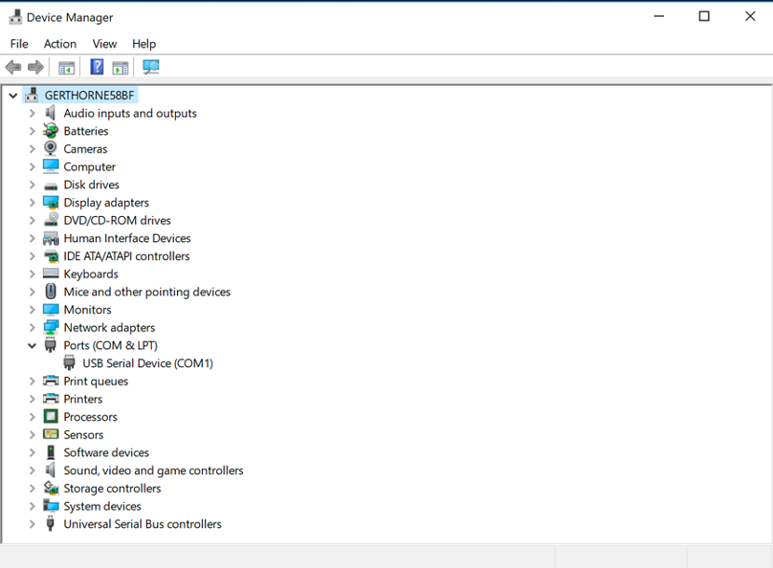The width and height of the screenshot is (773, 568).
Task: Open the Help menu
Action: [144, 44]
